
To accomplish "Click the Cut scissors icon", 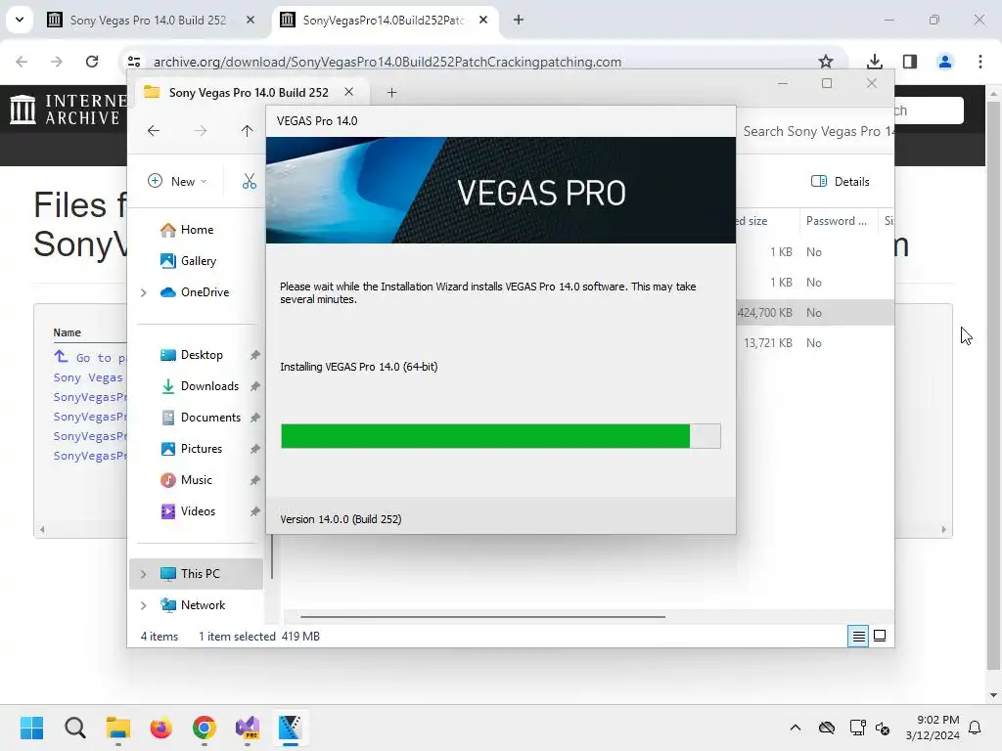I will click(x=250, y=181).
